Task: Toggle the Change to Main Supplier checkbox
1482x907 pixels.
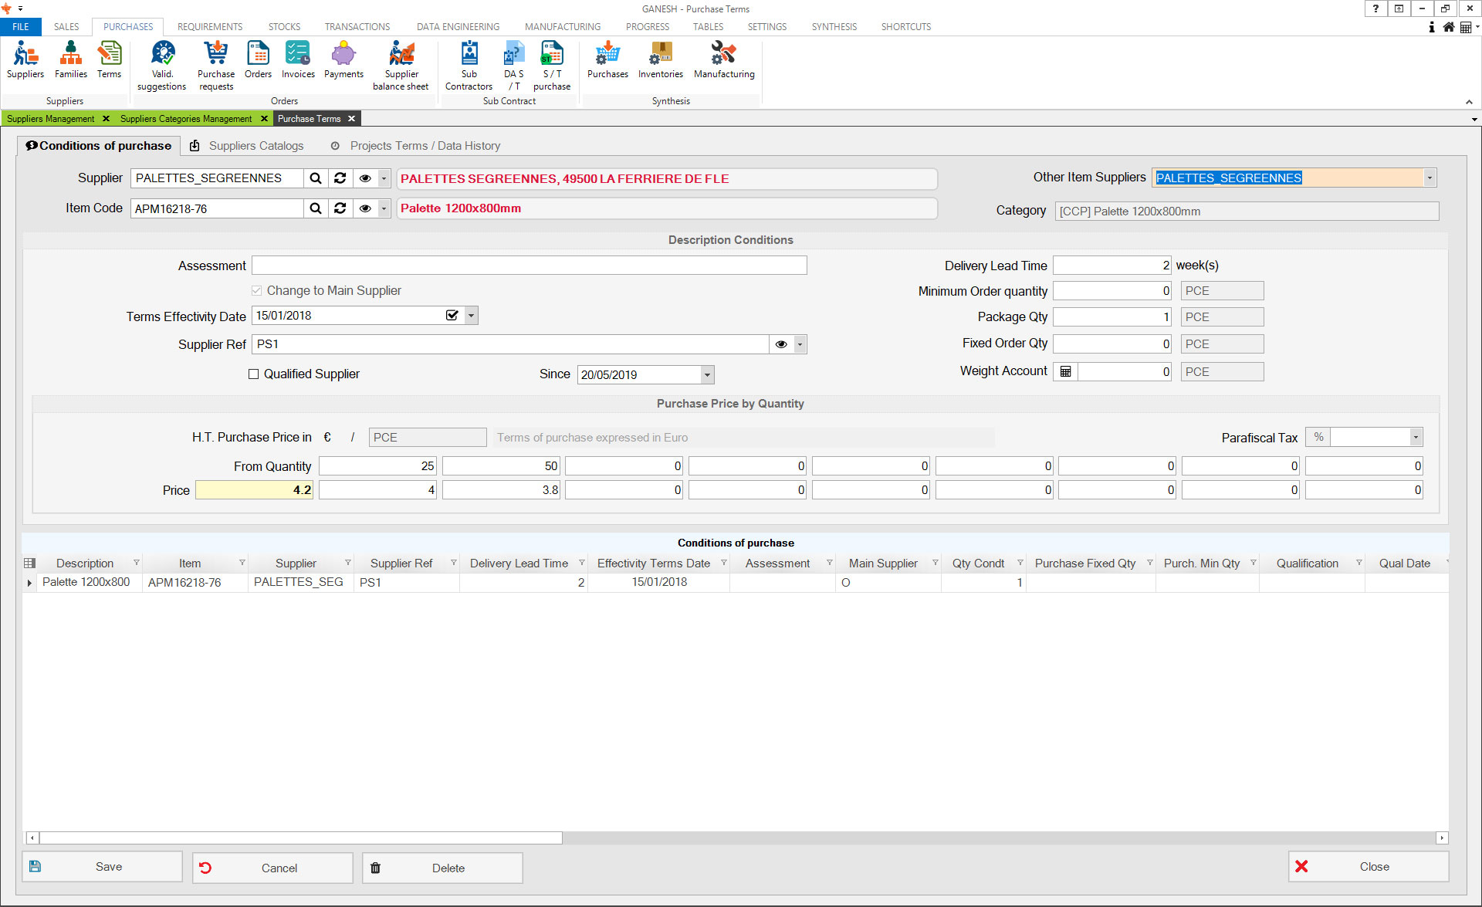Action: pyautogui.click(x=257, y=291)
